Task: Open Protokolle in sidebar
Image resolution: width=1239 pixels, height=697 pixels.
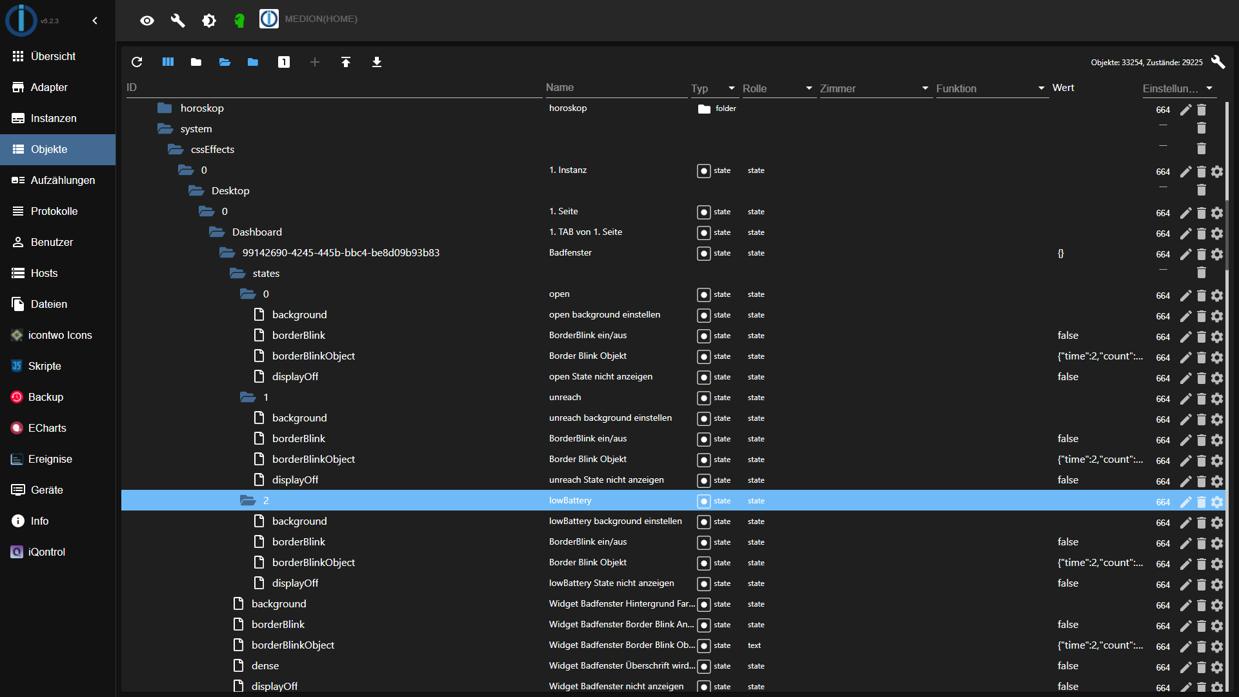Action: pyautogui.click(x=58, y=211)
